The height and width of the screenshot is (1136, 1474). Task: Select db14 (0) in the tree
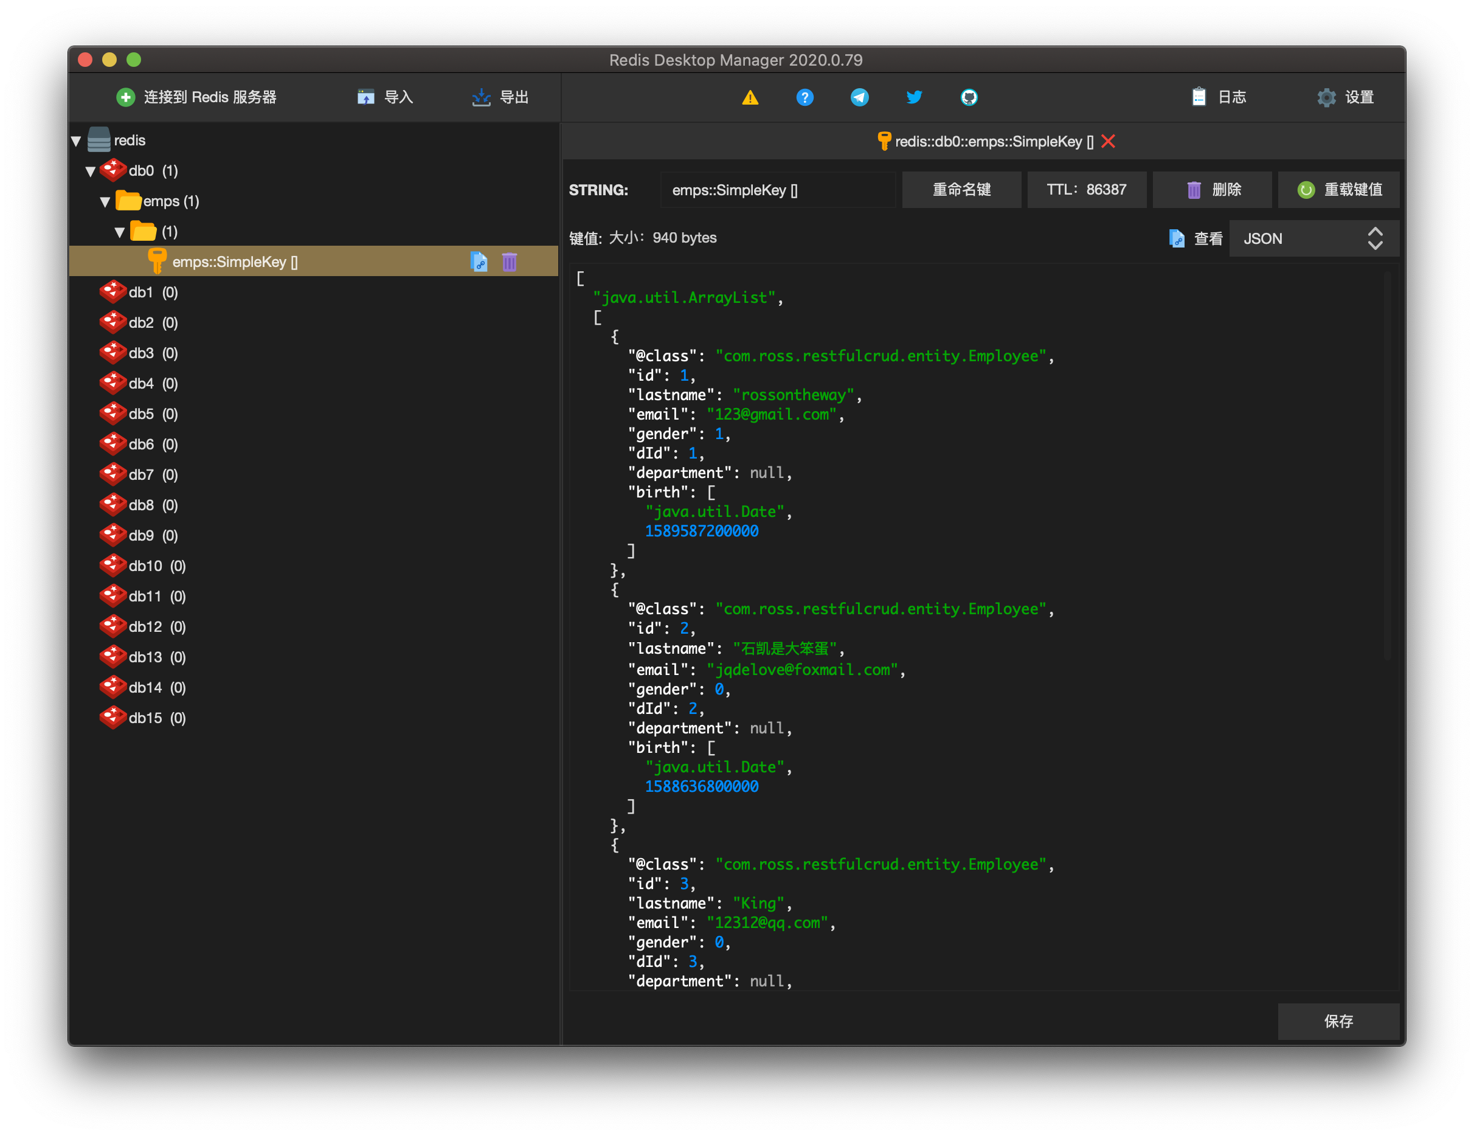[x=157, y=687]
